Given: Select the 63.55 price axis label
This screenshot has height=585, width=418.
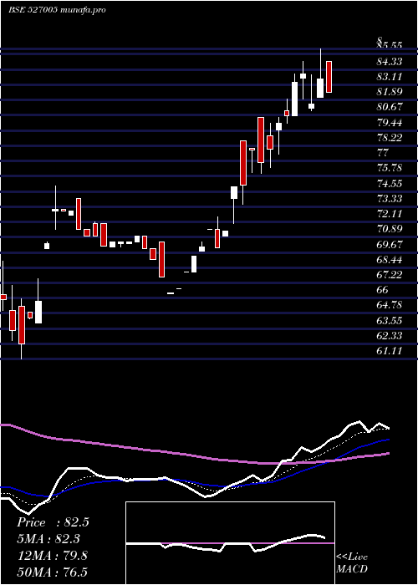Looking at the screenshot, I should pyautogui.click(x=390, y=320).
